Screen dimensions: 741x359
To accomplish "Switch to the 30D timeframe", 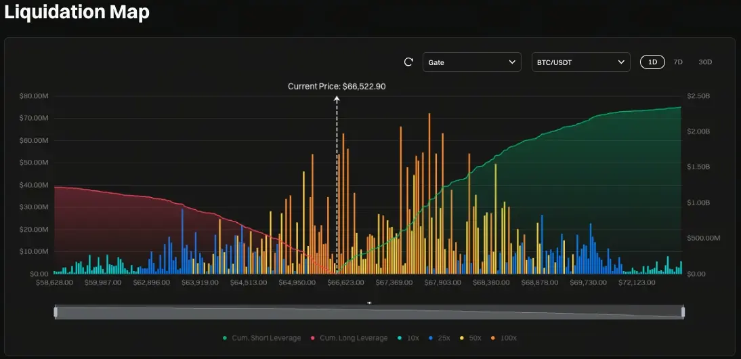I will pos(705,62).
